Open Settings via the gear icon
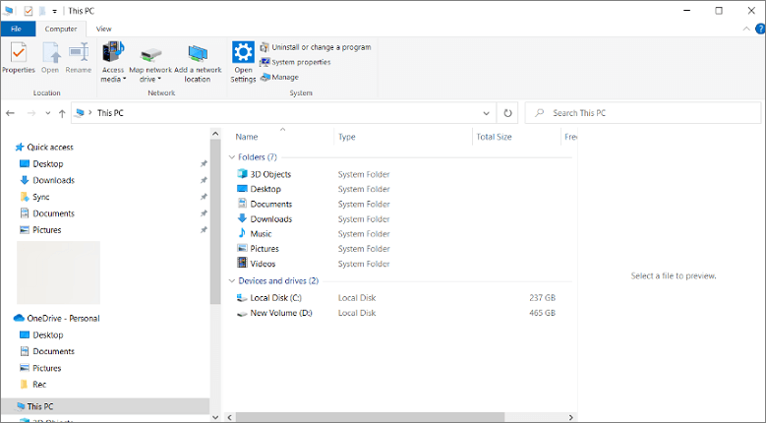The image size is (766, 423). pos(243,62)
